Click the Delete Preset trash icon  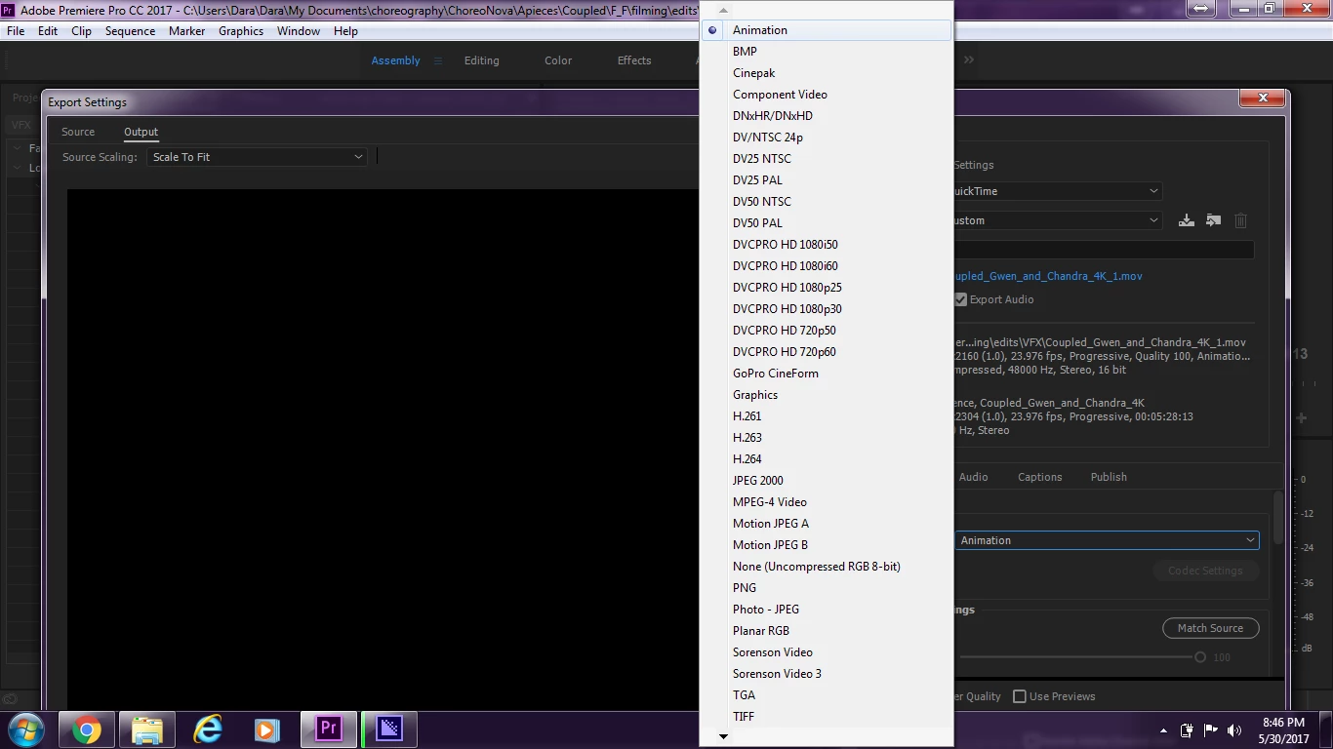pos(1240,220)
